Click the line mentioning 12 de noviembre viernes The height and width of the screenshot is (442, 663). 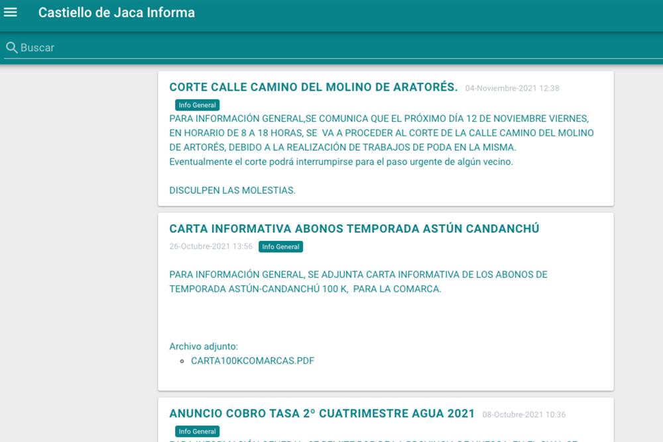click(379, 118)
